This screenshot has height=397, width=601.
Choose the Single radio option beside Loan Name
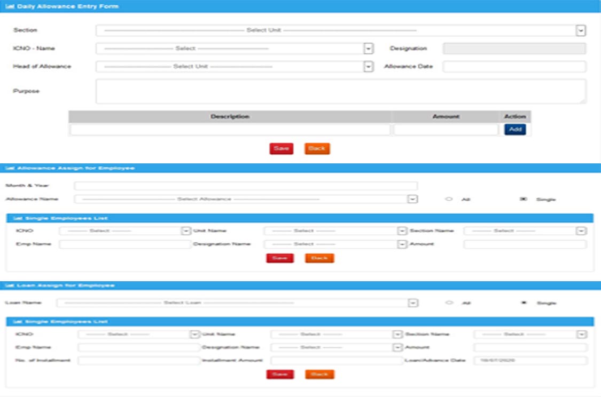coord(524,303)
